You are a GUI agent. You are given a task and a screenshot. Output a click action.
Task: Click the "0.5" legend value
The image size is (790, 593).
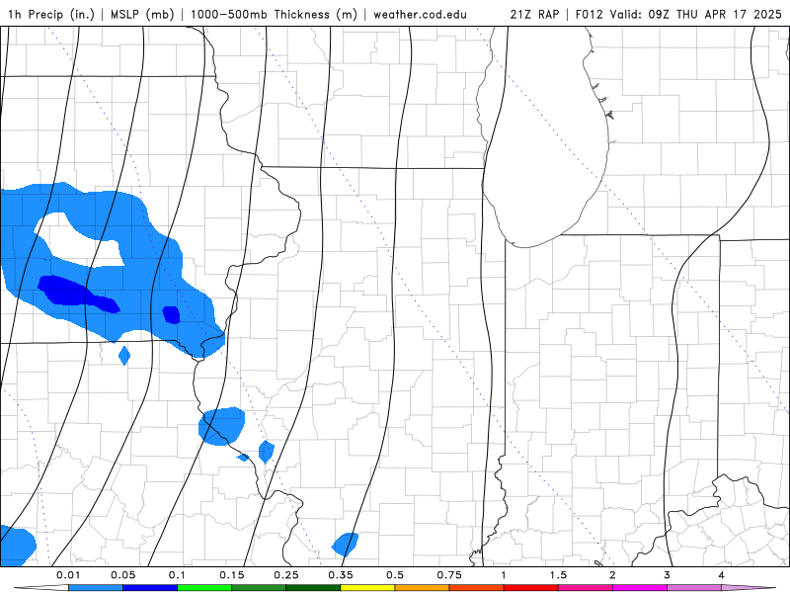pos(395,575)
